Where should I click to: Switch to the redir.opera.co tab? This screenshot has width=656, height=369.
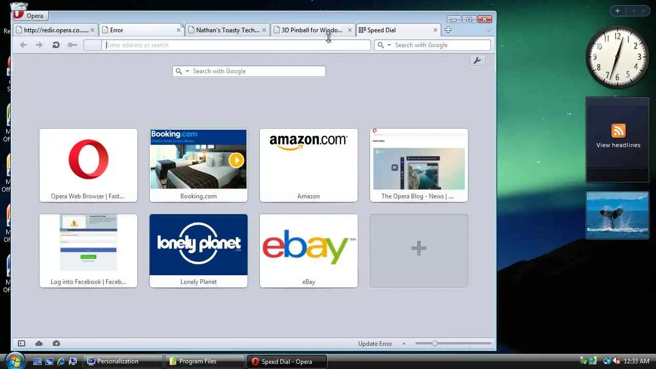[x=55, y=30]
